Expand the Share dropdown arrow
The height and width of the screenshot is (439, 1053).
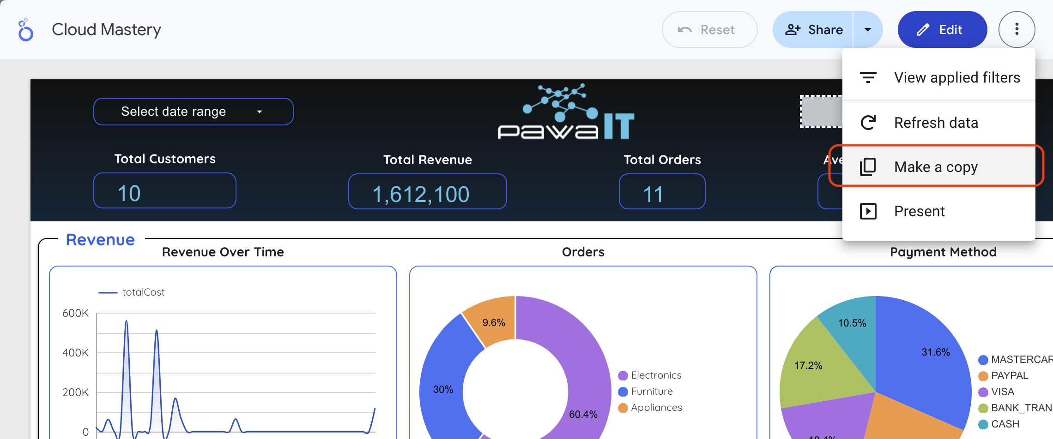(868, 30)
